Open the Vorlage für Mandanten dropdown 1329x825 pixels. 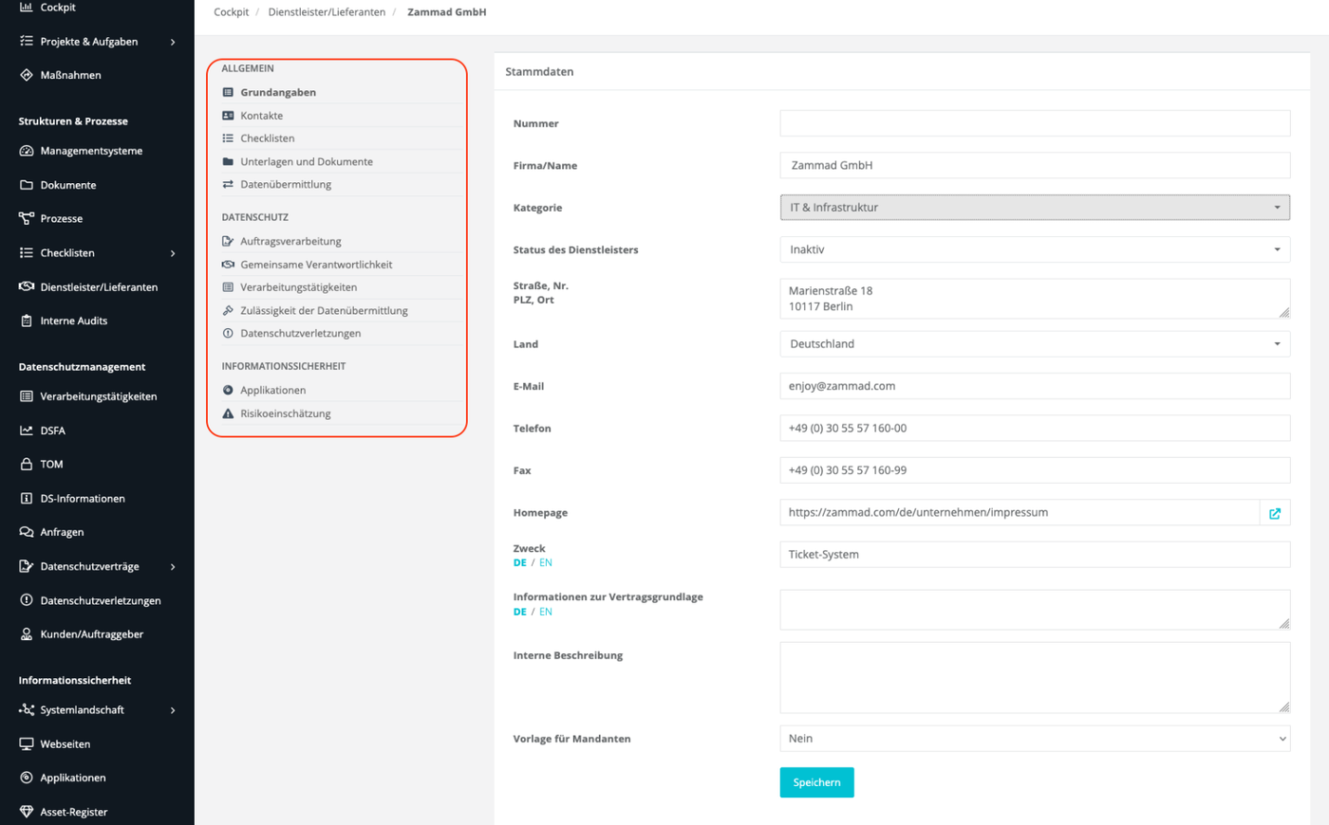(1035, 739)
